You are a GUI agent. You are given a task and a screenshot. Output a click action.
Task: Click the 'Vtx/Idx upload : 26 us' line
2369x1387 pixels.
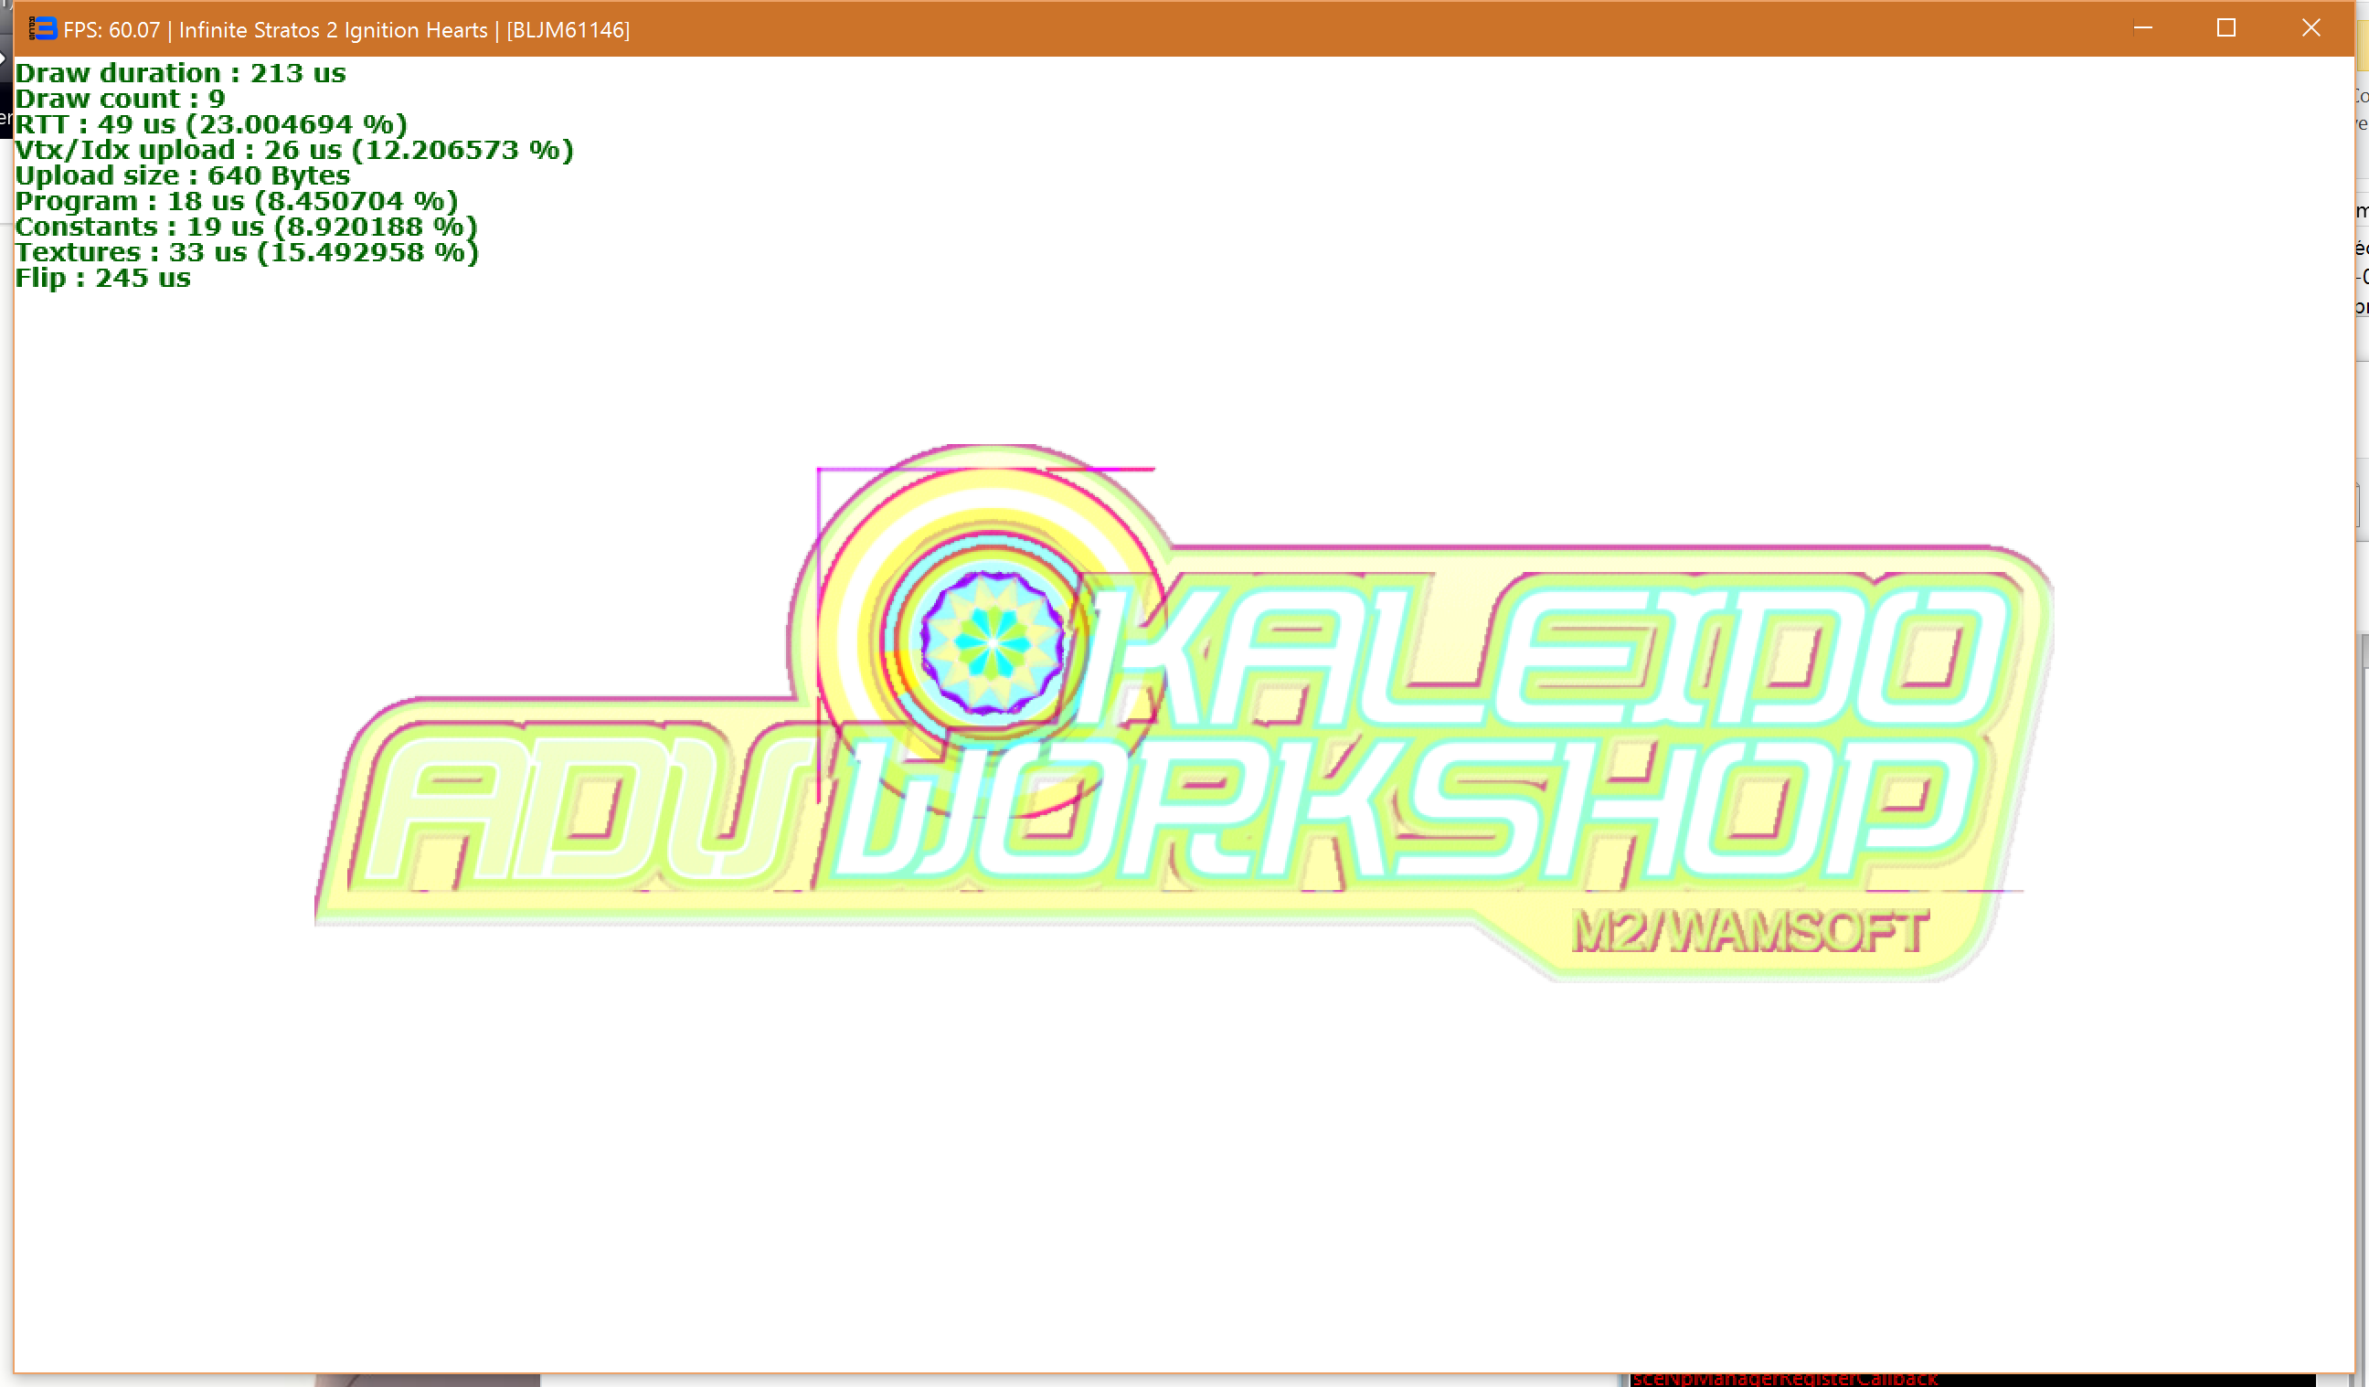(294, 150)
